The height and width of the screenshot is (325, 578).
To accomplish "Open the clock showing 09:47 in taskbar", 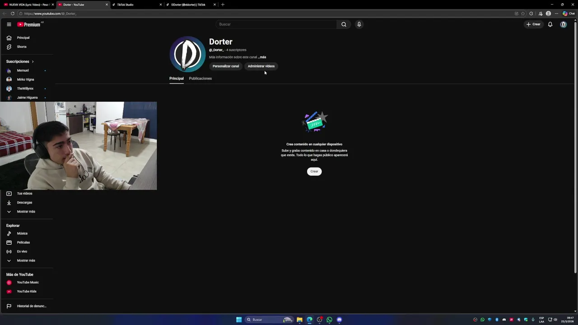I will pyautogui.click(x=568, y=320).
